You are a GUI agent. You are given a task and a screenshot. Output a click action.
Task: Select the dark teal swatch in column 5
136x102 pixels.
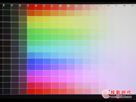(x=23, y=49)
